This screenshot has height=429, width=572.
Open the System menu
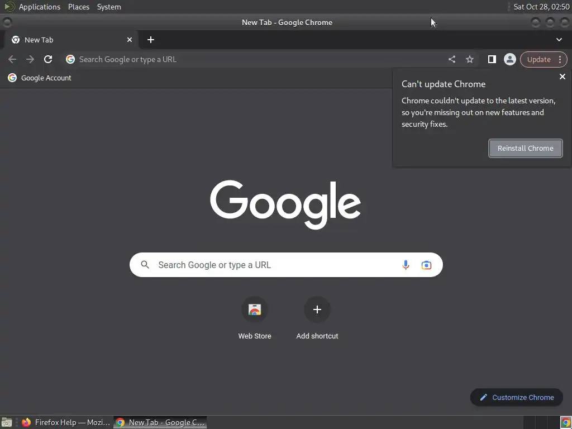click(x=109, y=7)
